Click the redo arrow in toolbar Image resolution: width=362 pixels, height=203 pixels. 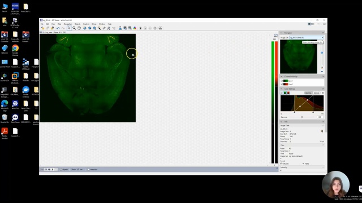(x=63, y=28)
